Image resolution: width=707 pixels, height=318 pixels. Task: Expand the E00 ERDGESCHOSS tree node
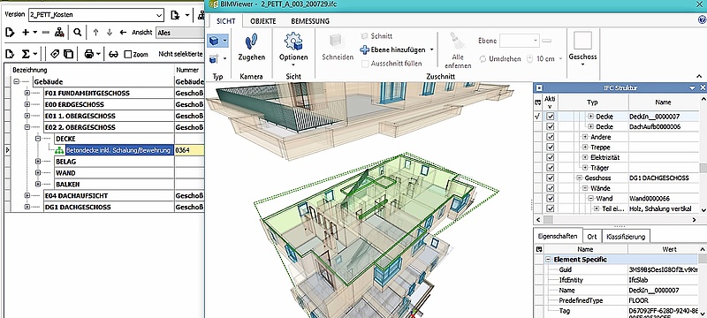click(x=27, y=104)
